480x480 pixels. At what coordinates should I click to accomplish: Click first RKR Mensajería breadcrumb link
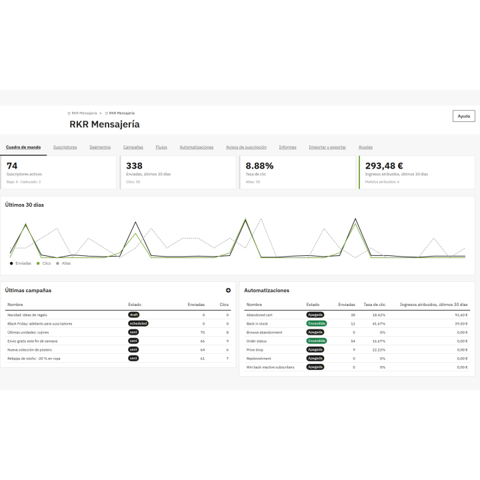(x=84, y=113)
